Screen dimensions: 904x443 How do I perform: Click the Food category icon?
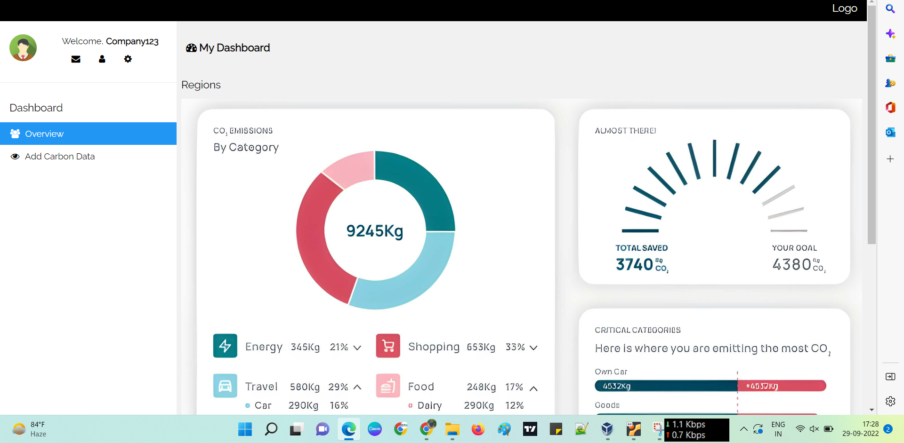tap(388, 386)
